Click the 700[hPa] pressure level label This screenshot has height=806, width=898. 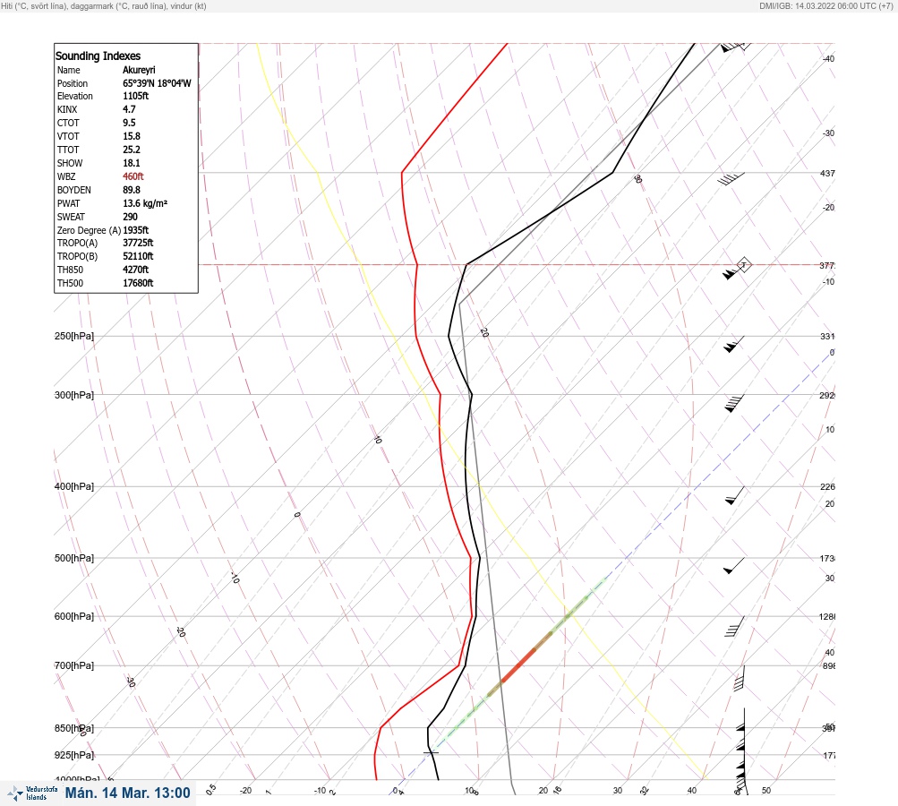point(74,666)
